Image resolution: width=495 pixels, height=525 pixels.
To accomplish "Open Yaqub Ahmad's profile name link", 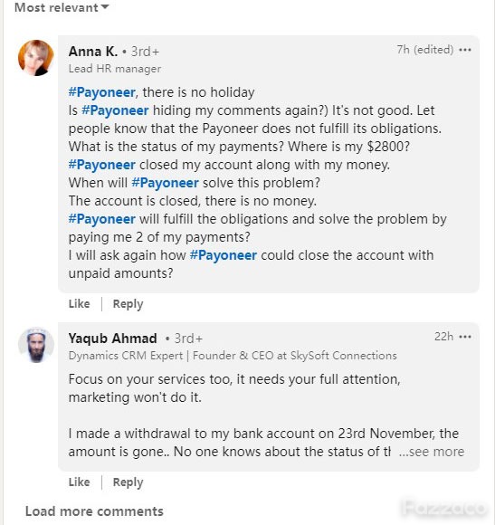I will pyautogui.click(x=113, y=339).
